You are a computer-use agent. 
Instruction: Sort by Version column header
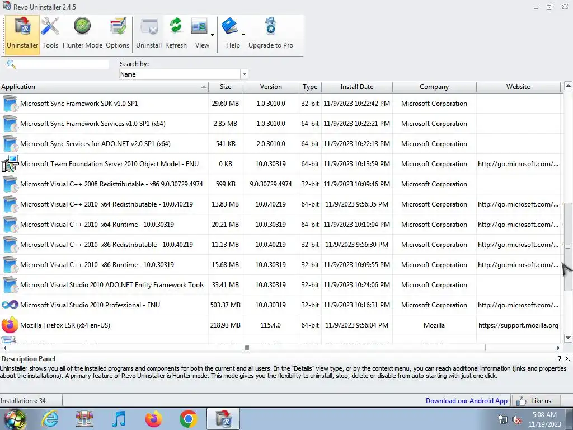[271, 87]
